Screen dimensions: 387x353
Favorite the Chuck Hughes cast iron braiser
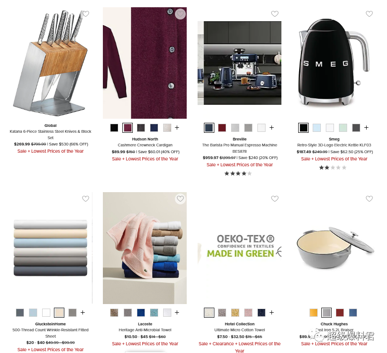pos(369,198)
